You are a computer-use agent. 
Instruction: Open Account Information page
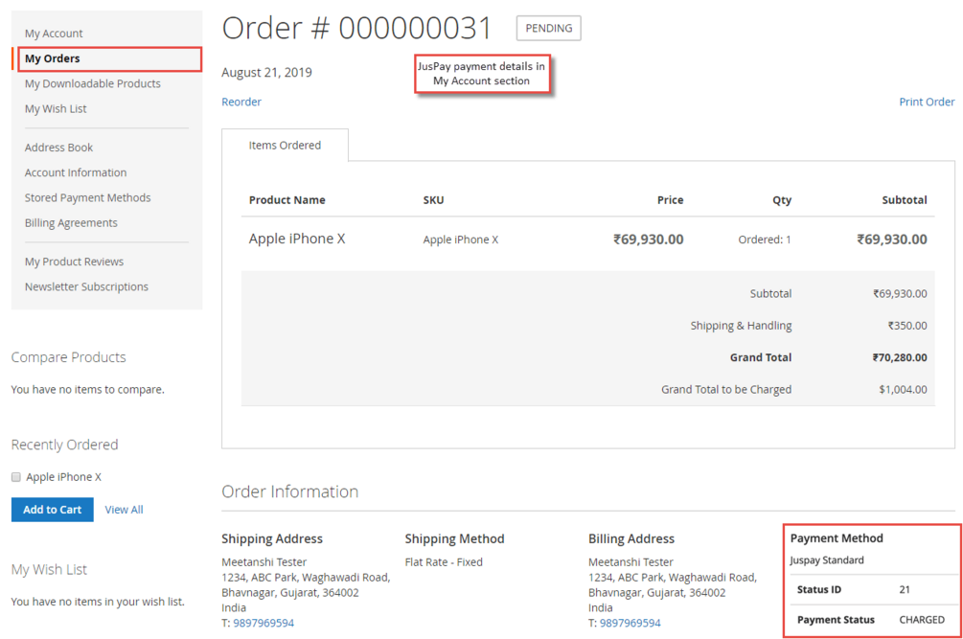tap(76, 172)
